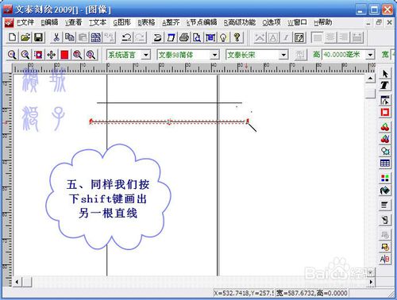This screenshot has height=300, width=397.
Task: Click the AB text mirror tool
Action: point(385,259)
